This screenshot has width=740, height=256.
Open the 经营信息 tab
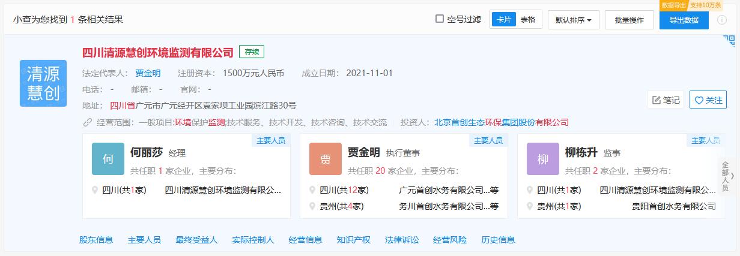pos(305,240)
